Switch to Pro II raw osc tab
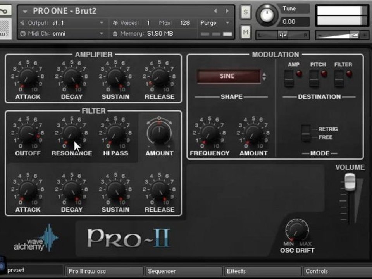 (x=104, y=271)
